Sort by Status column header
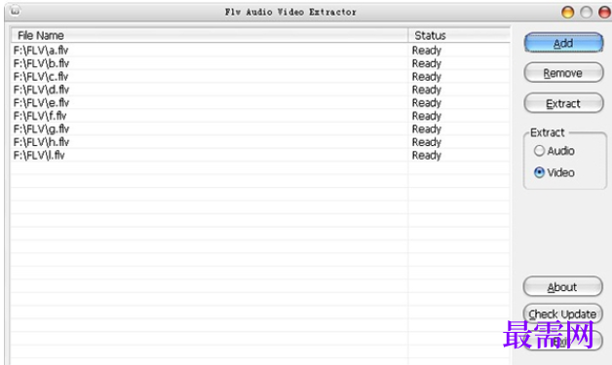This screenshot has width=612, height=365. [x=459, y=35]
